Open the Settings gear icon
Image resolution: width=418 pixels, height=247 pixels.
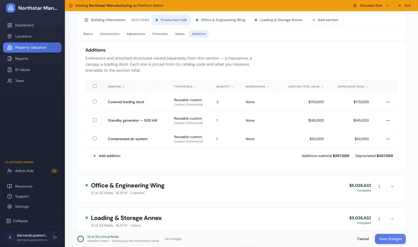tap(10, 207)
